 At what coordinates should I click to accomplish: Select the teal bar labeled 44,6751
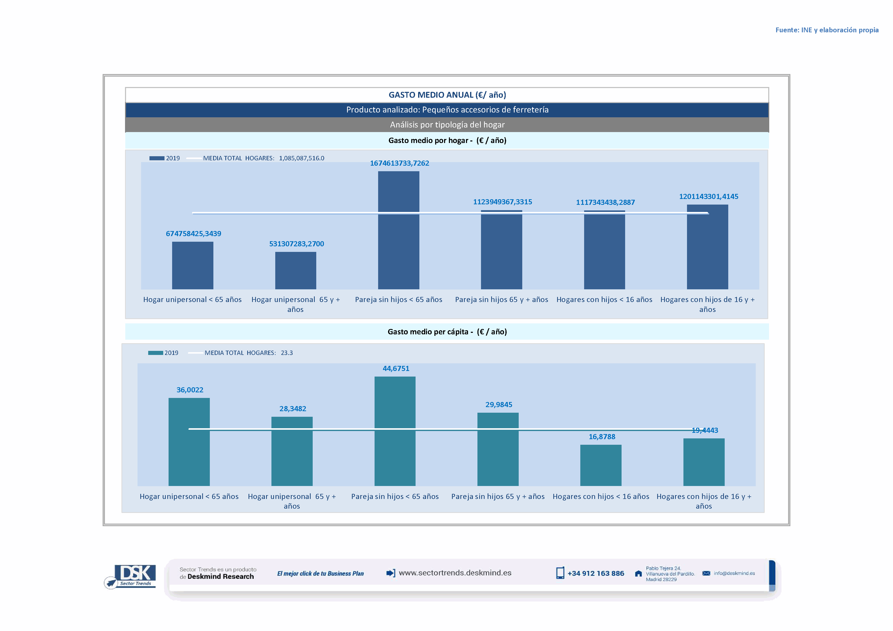coord(395,431)
